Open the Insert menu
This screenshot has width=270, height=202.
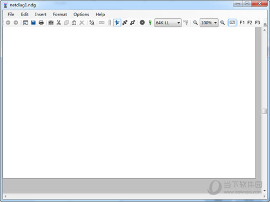[x=40, y=15]
